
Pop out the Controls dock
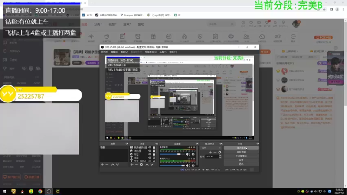258,144
